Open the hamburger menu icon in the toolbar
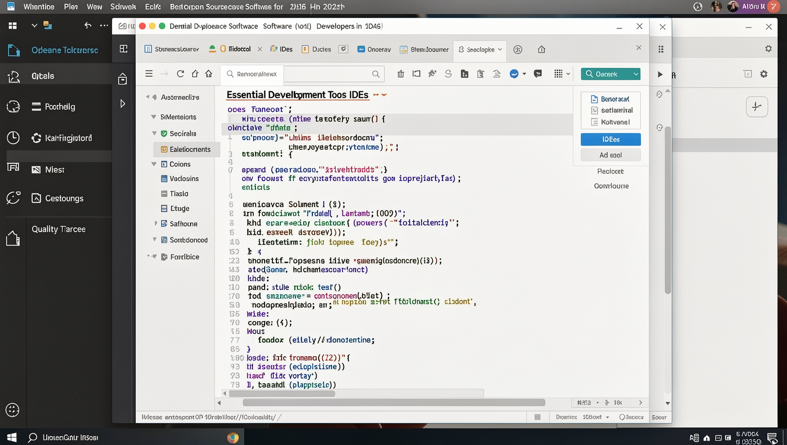Viewport: 787px width, 445px height. (149, 74)
